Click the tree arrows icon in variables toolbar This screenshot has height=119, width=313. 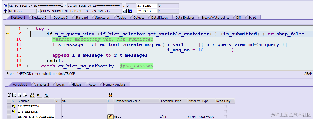click(x=39, y=95)
